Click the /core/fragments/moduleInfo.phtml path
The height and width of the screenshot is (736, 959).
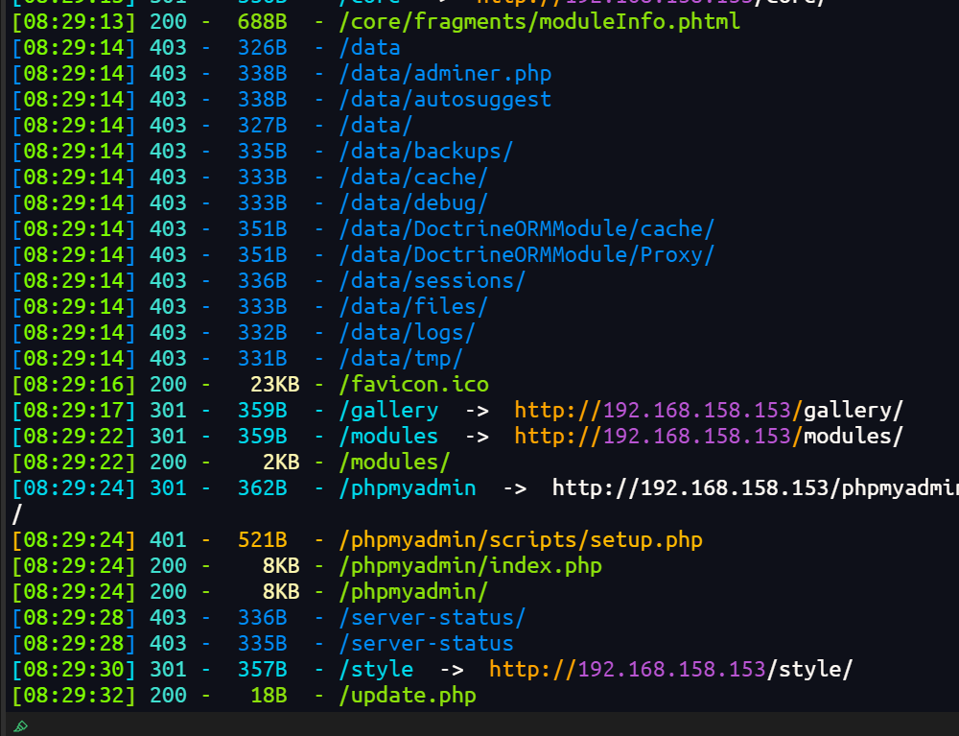point(539,21)
